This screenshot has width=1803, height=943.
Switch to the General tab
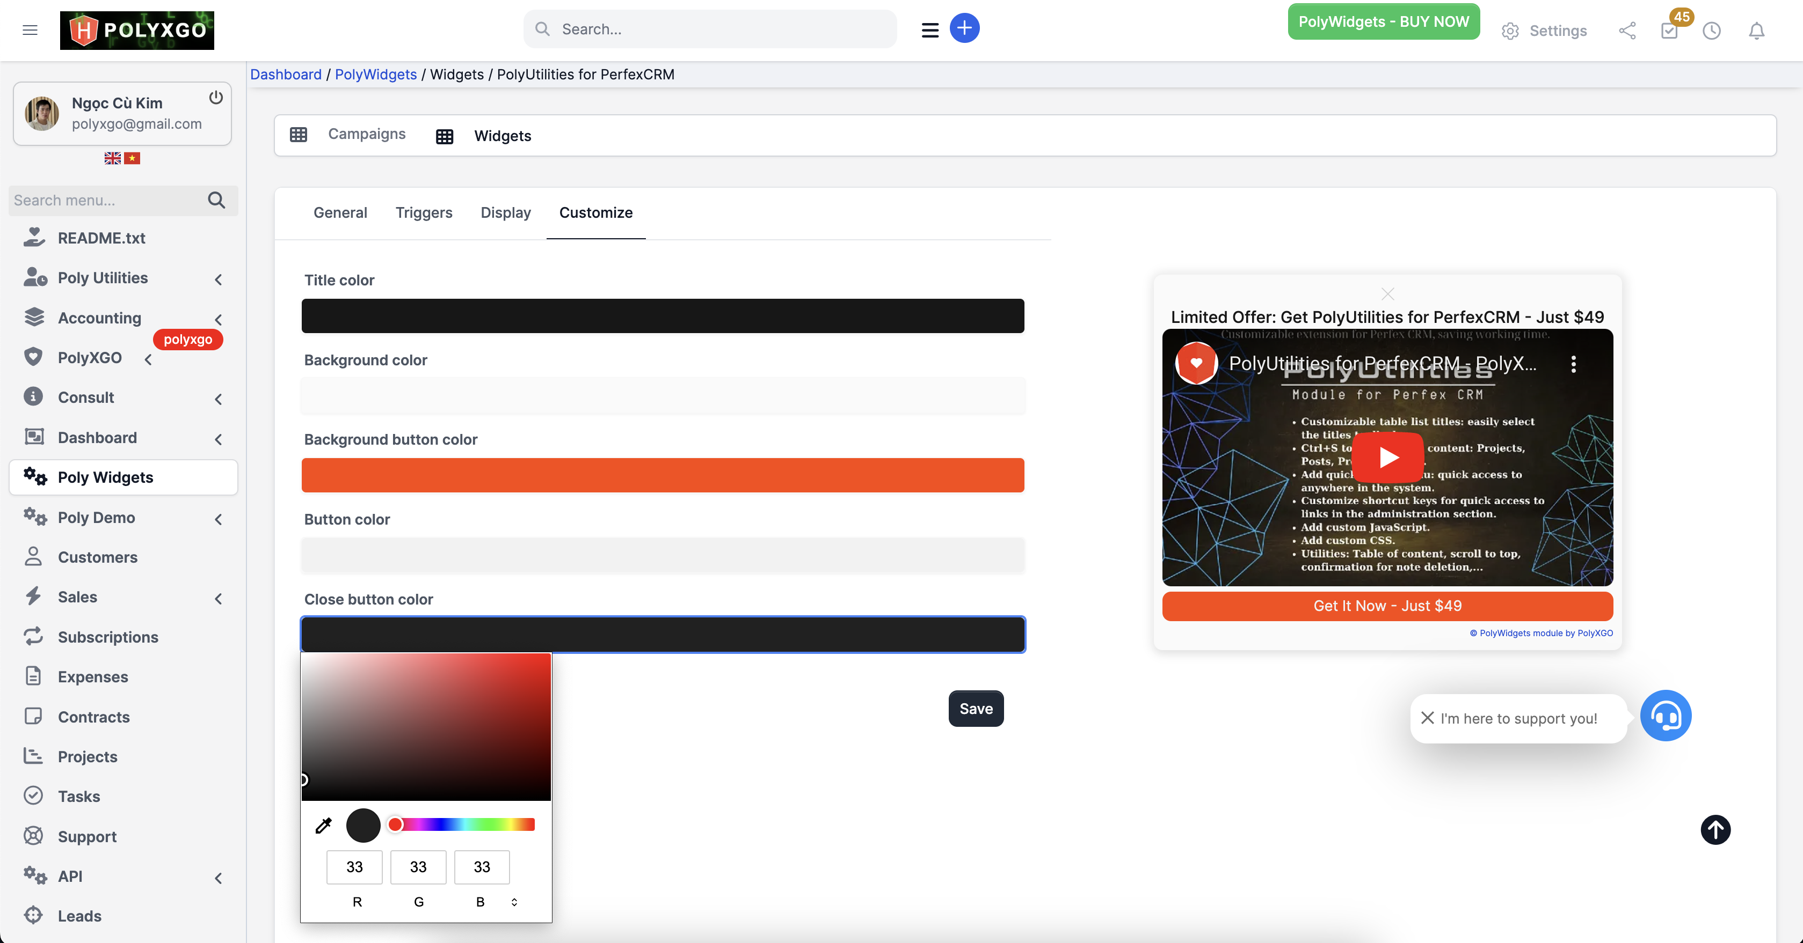(340, 212)
